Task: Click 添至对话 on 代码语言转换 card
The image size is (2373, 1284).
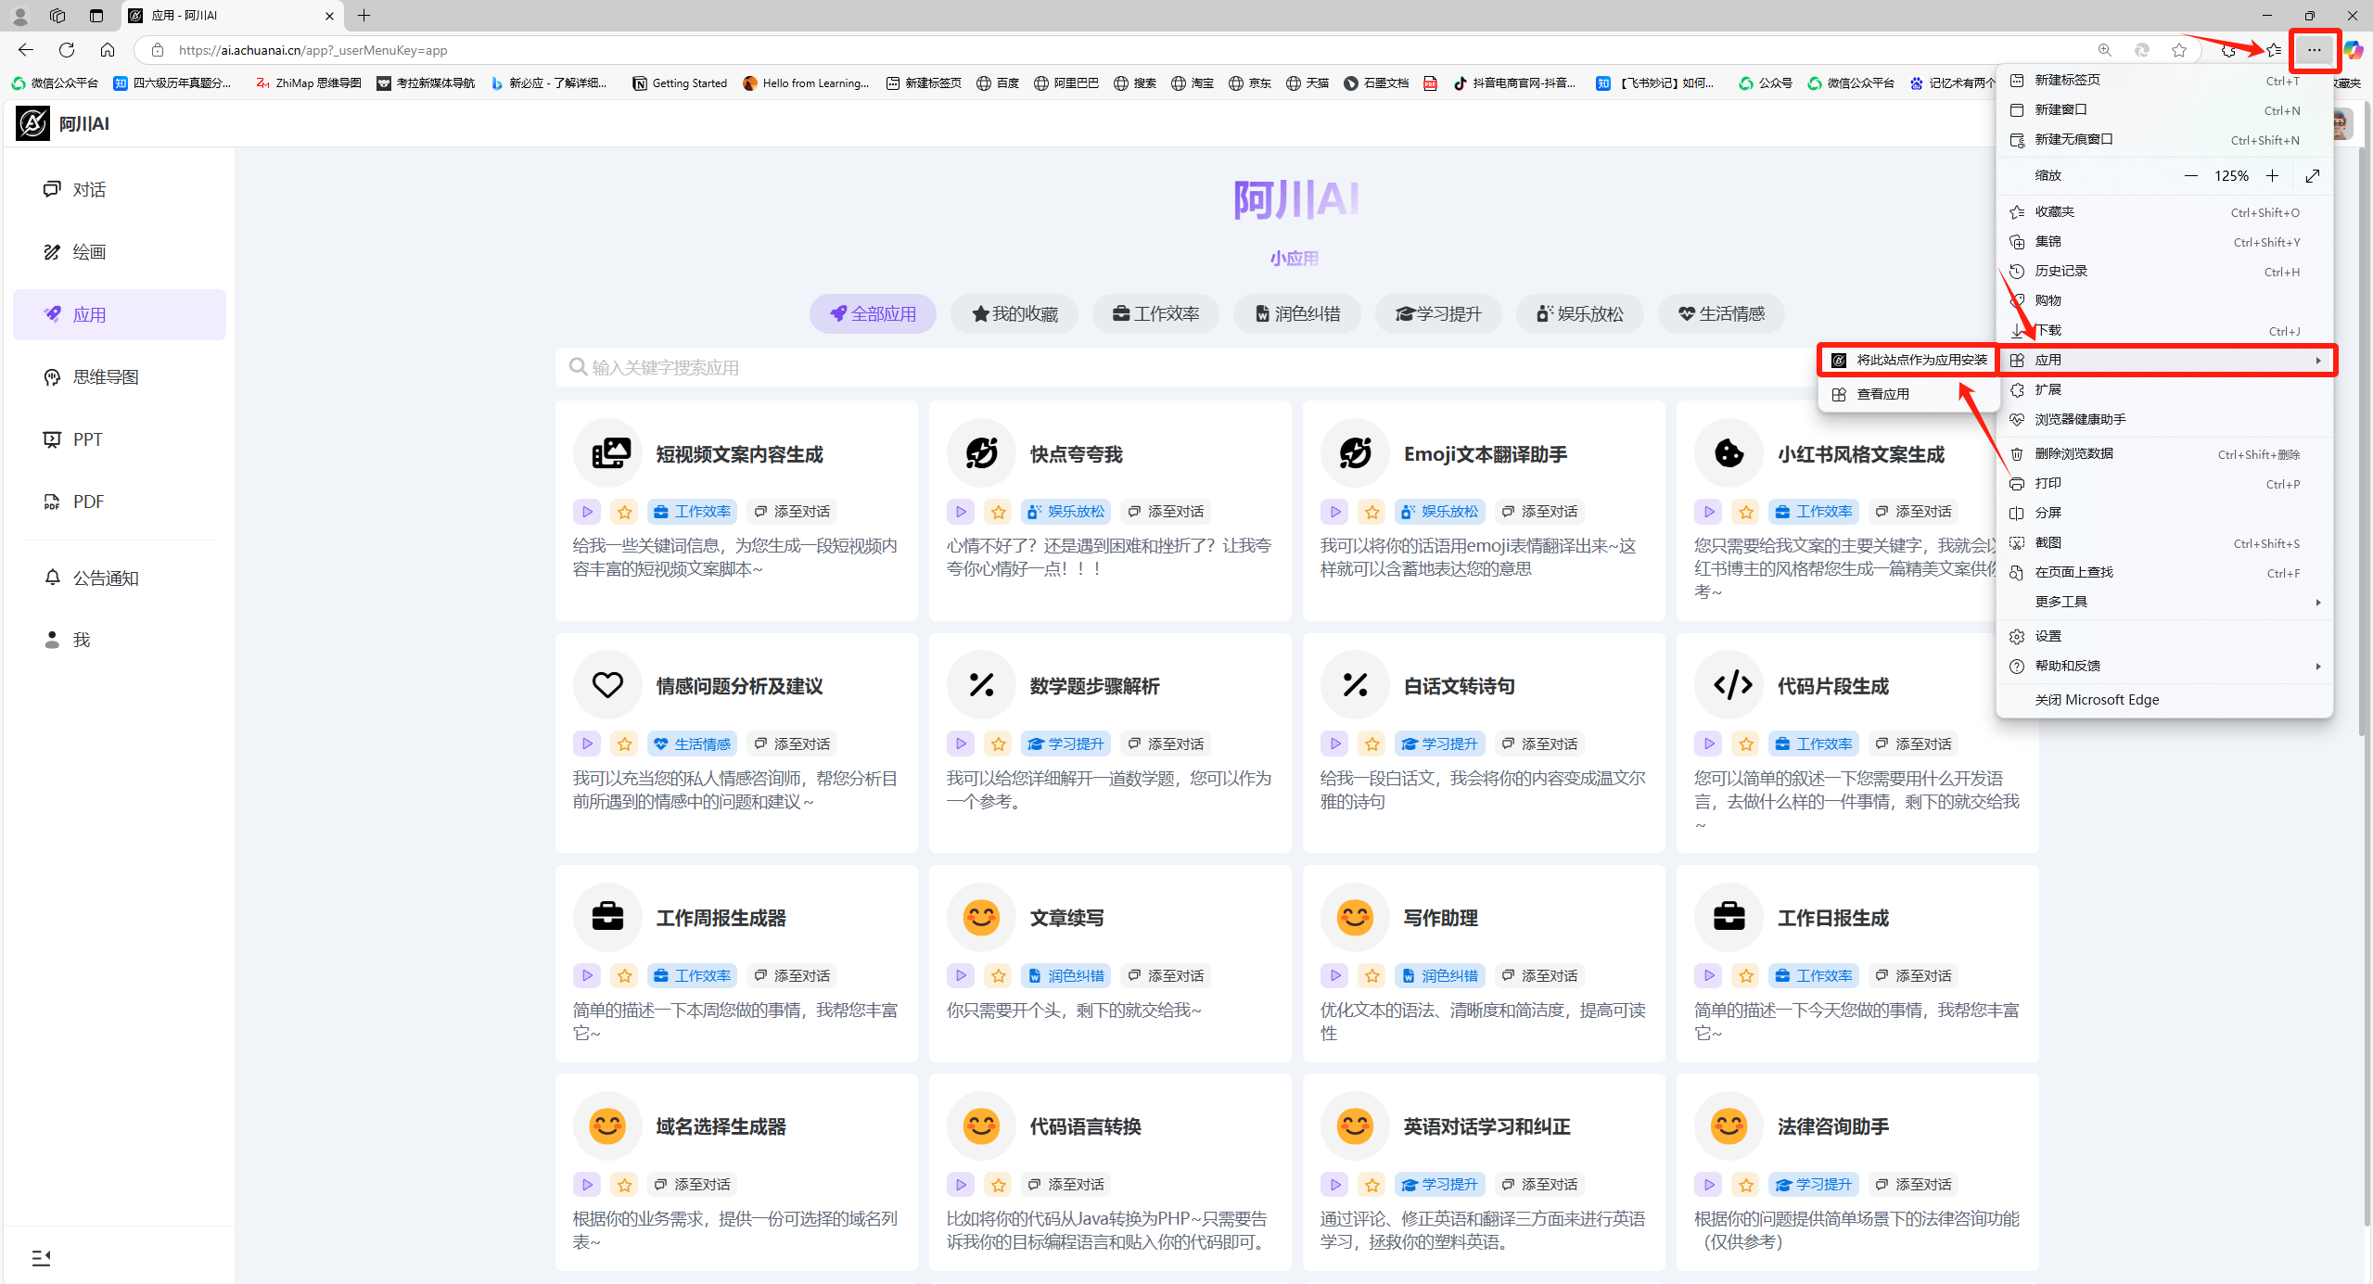Action: [x=1066, y=1184]
